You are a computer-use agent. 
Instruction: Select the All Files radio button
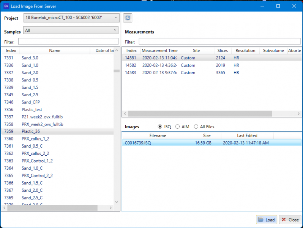click(196, 127)
